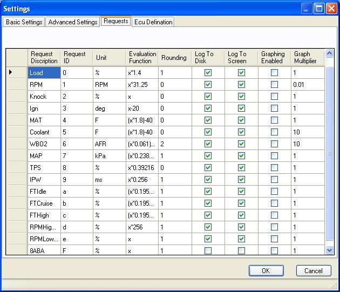
Task: Uncheck Log To Disk for RPM row
Action: pyautogui.click(x=208, y=84)
